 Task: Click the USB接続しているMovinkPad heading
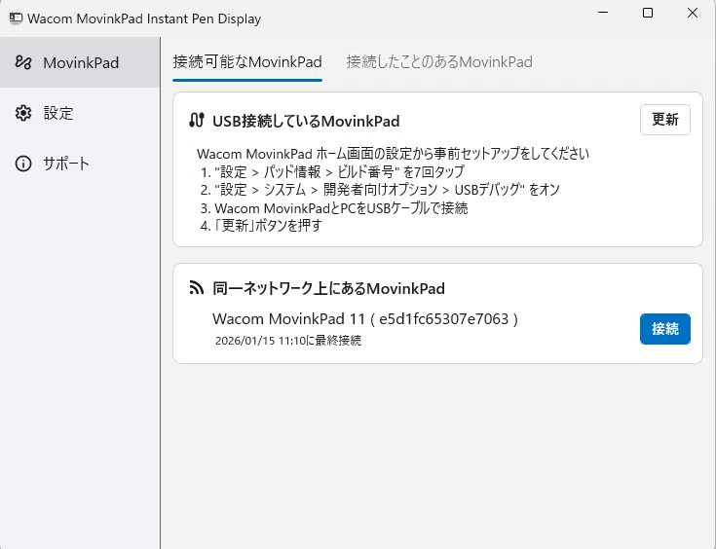pos(306,121)
